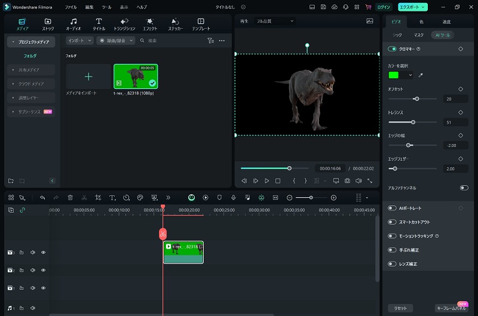Open the File (ファイル) menu
The image size is (478, 316).
click(71, 7)
